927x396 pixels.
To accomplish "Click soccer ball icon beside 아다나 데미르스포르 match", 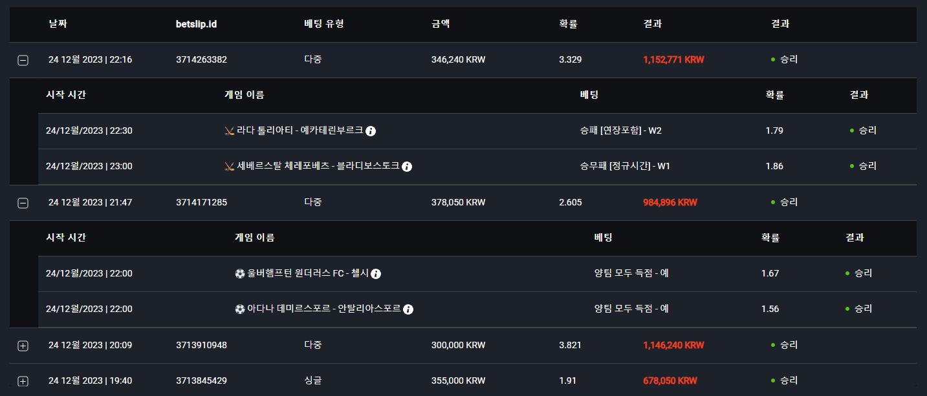I will (x=240, y=309).
